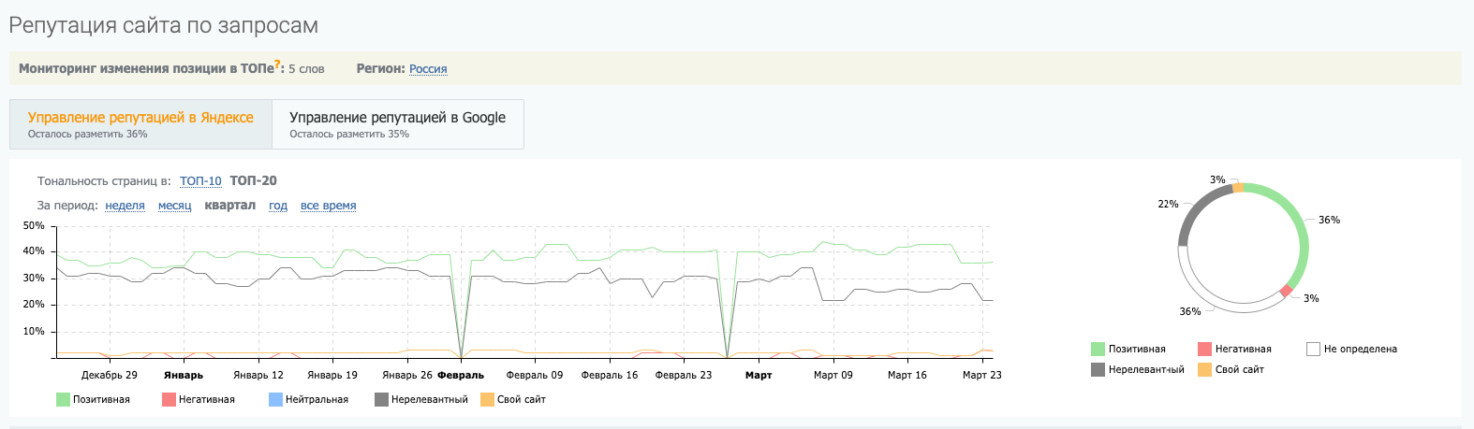
Task: Select the ТОП-20 tonality option
Action: tap(253, 181)
